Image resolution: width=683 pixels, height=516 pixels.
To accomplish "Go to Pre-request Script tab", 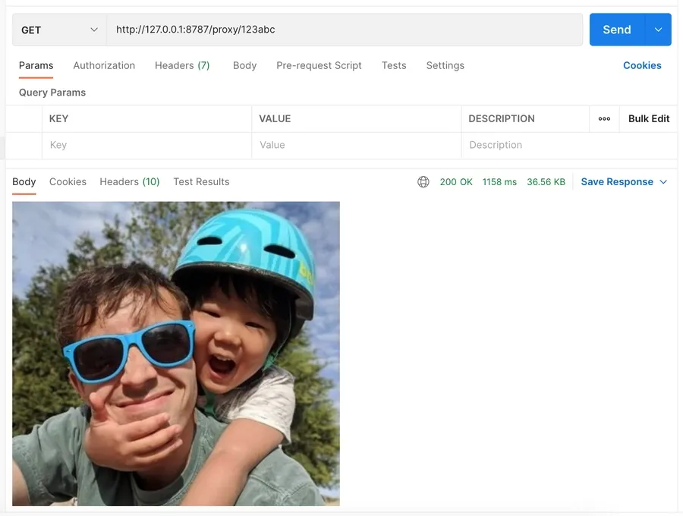I will tap(319, 65).
